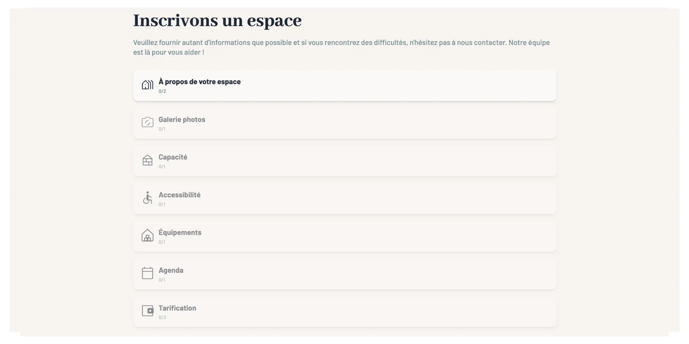Select the wheelchair icon for Accessibilité

pyautogui.click(x=147, y=198)
